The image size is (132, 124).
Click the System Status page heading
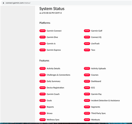pyautogui.click(x=52, y=9)
